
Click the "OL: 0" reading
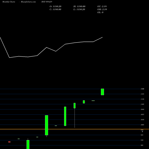pyautogui.click(x=100, y=13)
